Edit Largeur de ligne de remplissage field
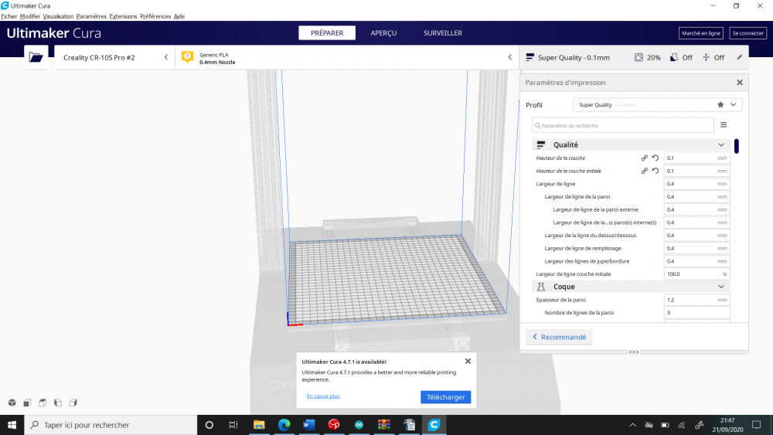 pyautogui.click(x=696, y=248)
